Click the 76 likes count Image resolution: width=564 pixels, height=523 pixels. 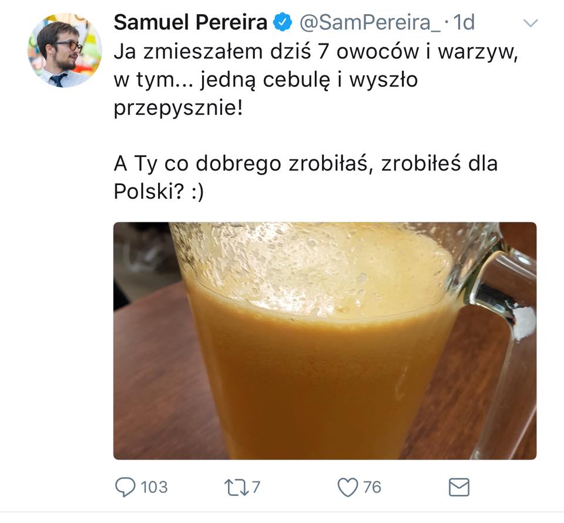(372, 487)
